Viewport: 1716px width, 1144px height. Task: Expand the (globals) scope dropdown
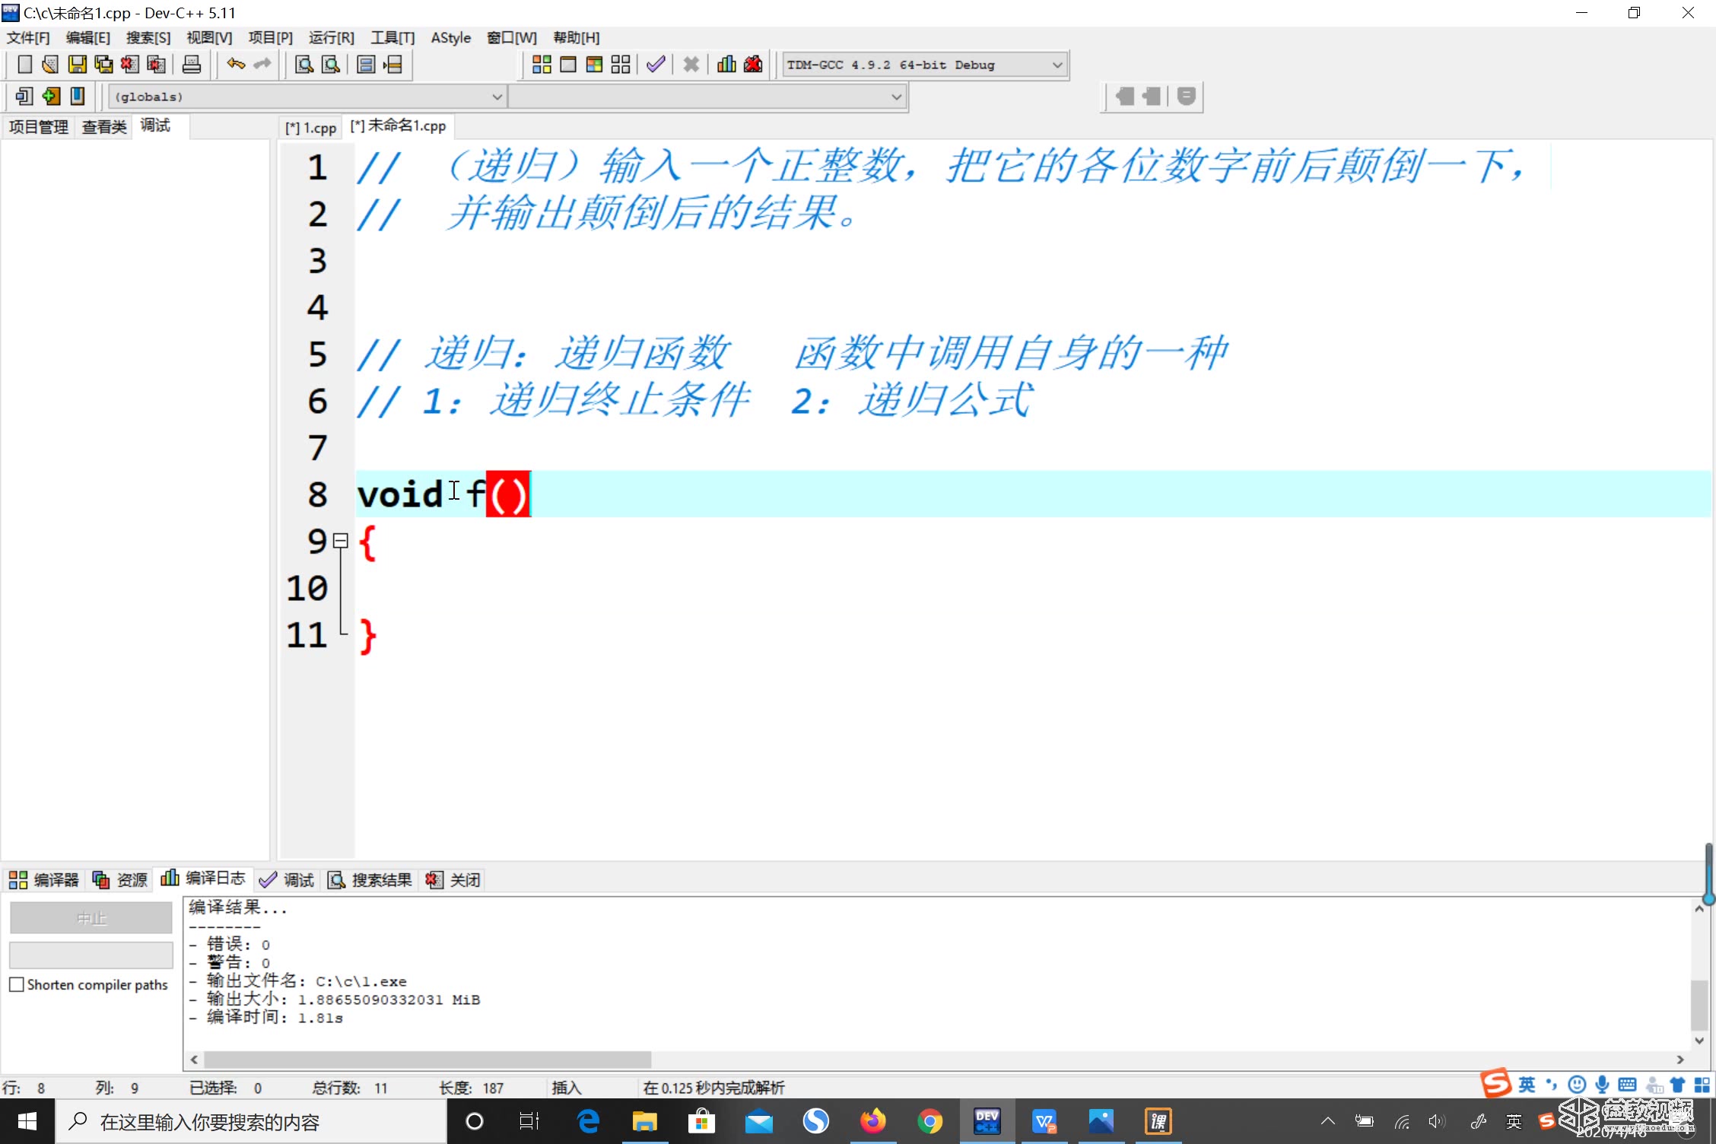tap(496, 97)
